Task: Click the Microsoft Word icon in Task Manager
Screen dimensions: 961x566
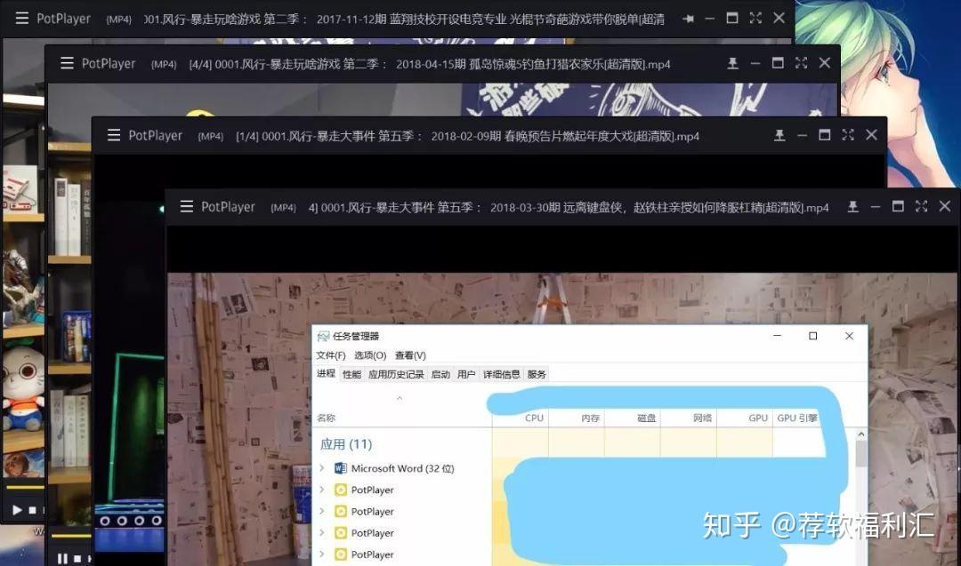Action: [x=341, y=468]
